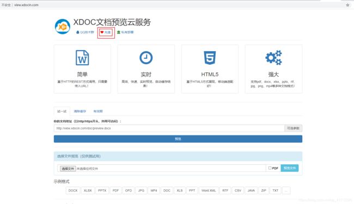Toggle the PDF checkbox

click(x=270, y=168)
